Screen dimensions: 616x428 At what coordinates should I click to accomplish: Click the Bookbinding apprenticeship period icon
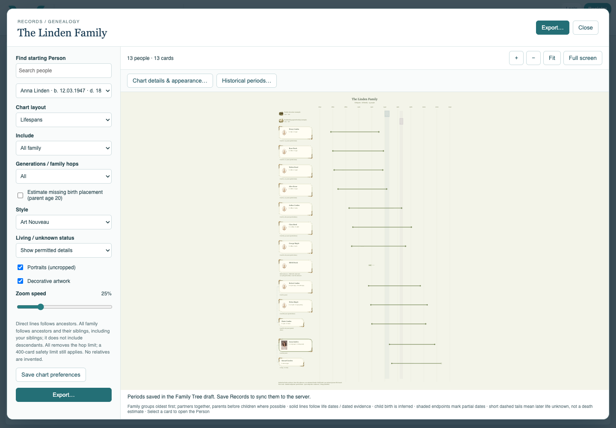[281, 121]
